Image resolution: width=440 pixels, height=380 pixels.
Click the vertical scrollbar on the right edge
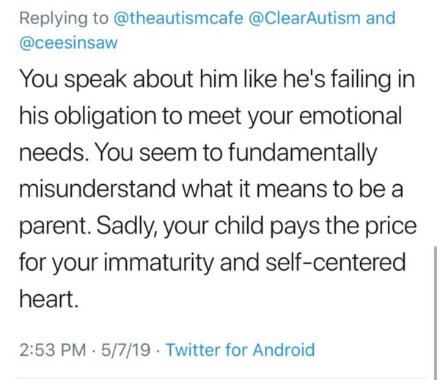point(435,313)
